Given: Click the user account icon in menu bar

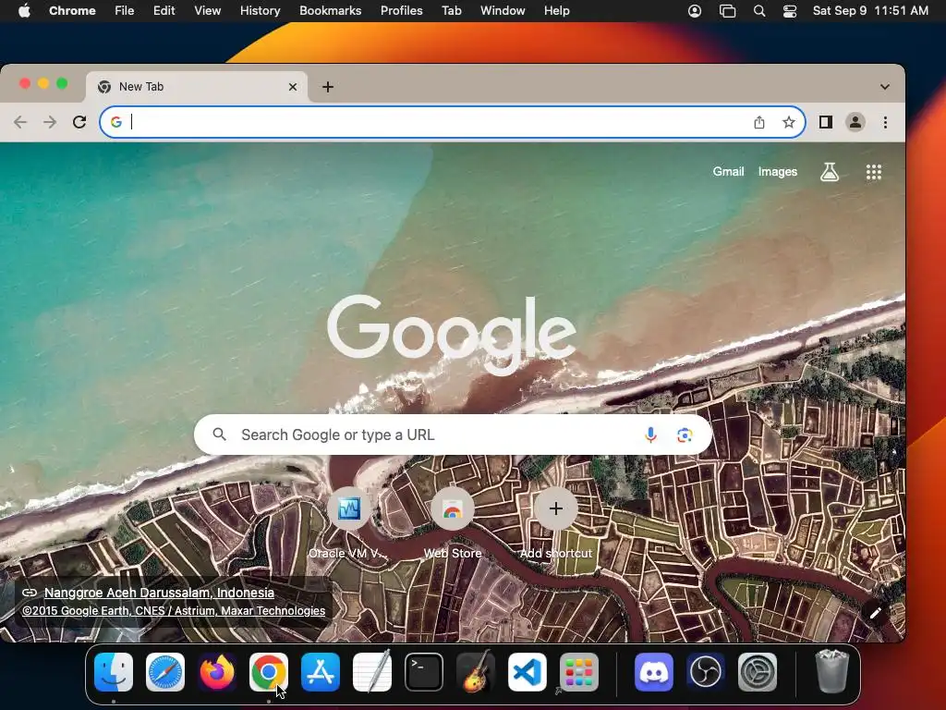Looking at the screenshot, I should pos(695,11).
